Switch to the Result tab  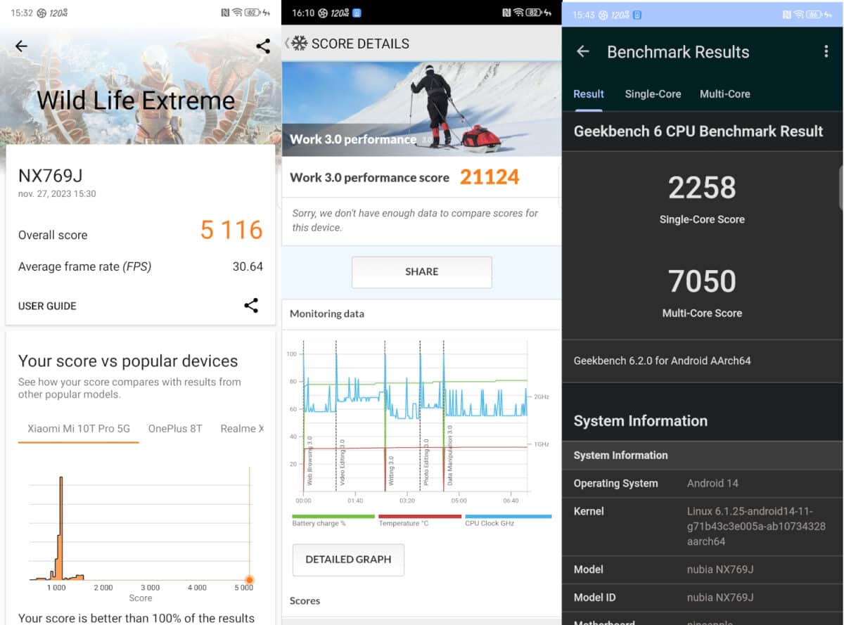click(589, 94)
